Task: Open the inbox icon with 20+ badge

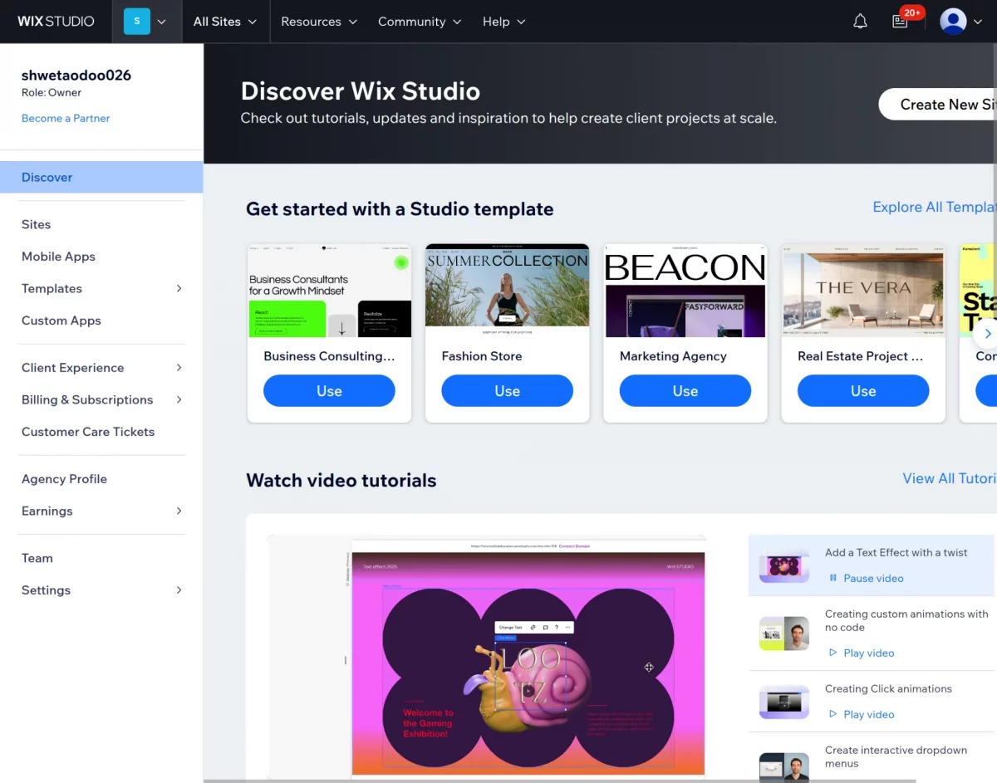Action: [x=901, y=22]
